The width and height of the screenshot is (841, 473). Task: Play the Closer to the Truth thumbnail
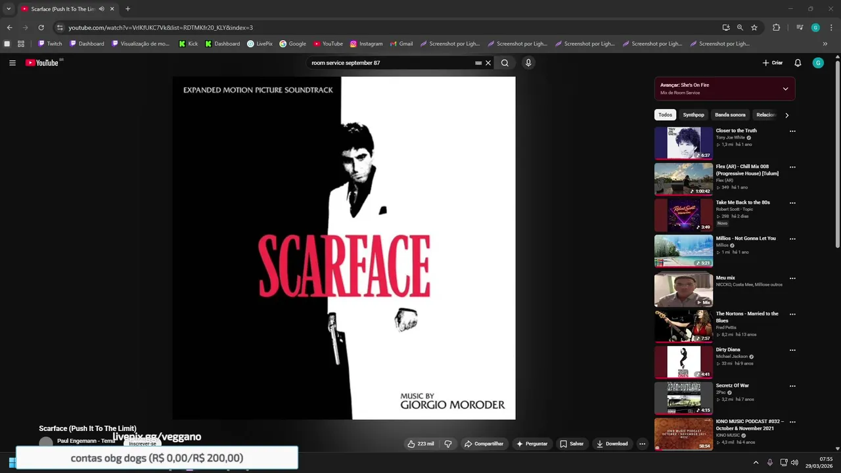click(683, 143)
